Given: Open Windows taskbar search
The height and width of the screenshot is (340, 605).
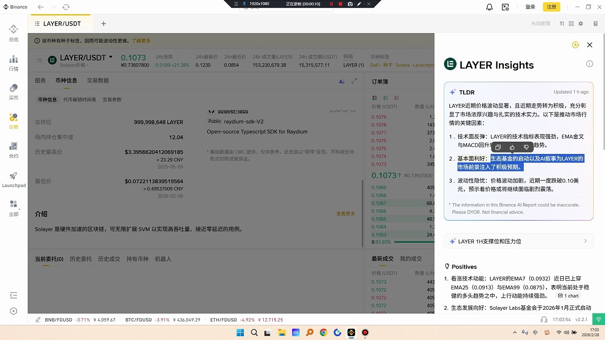Looking at the screenshot, I should (254, 332).
